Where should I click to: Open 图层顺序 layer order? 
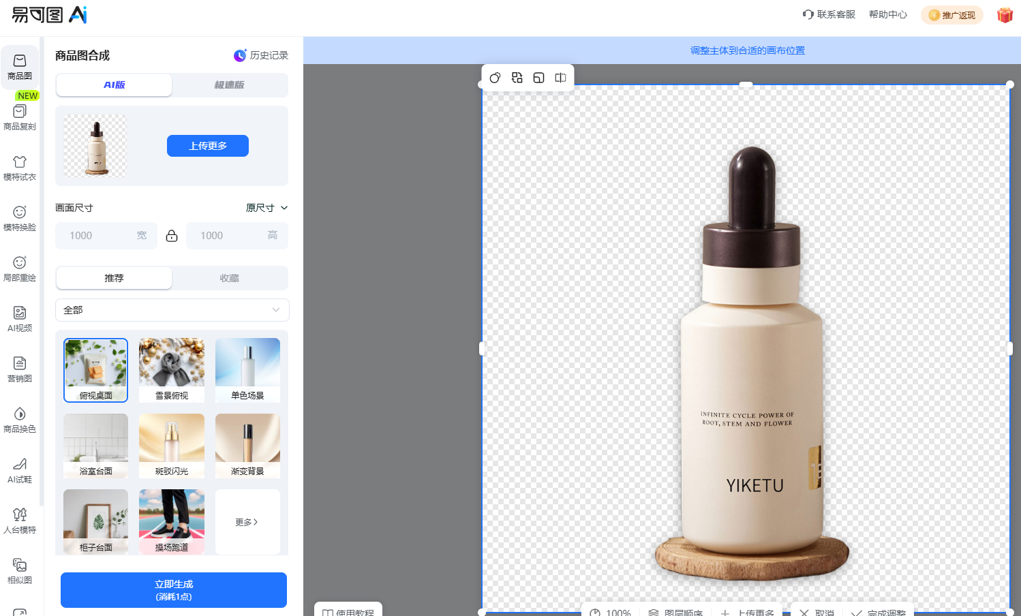pos(675,612)
